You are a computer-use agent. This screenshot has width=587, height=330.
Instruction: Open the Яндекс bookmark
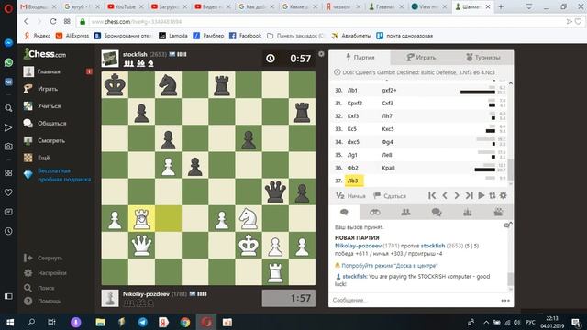pyautogui.click(x=38, y=36)
